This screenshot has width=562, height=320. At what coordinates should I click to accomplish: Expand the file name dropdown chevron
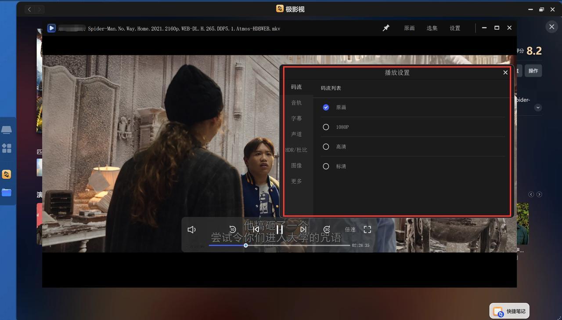click(x=538, y=108)
